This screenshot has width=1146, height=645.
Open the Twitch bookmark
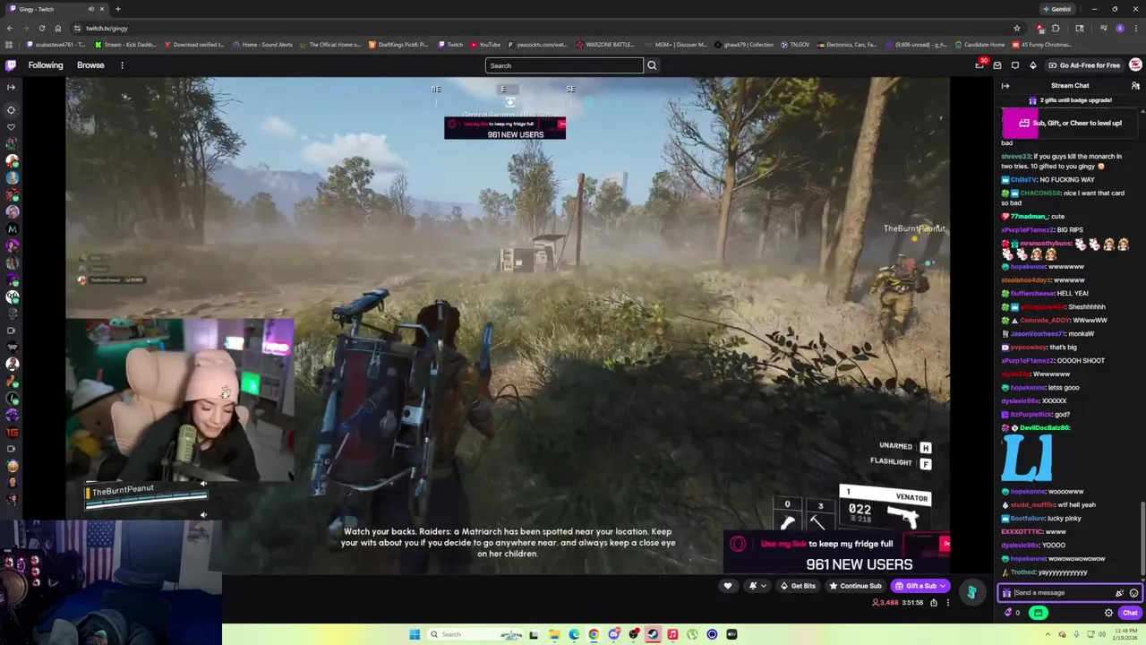[x=450, y=45]
